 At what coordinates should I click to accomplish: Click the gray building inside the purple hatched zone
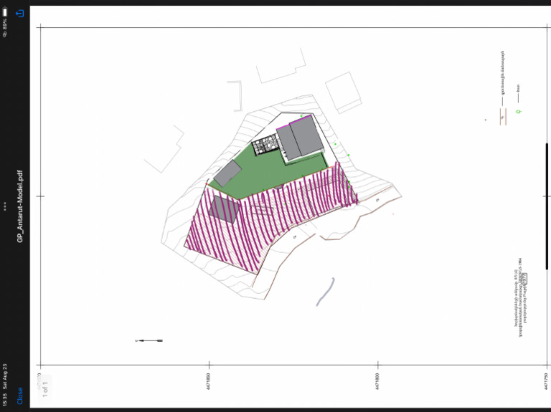tap(224, 209)
